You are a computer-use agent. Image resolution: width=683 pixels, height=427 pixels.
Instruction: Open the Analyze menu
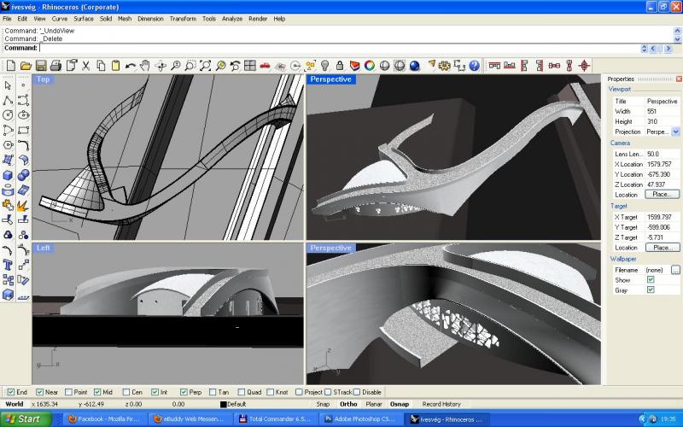point(232,18)
